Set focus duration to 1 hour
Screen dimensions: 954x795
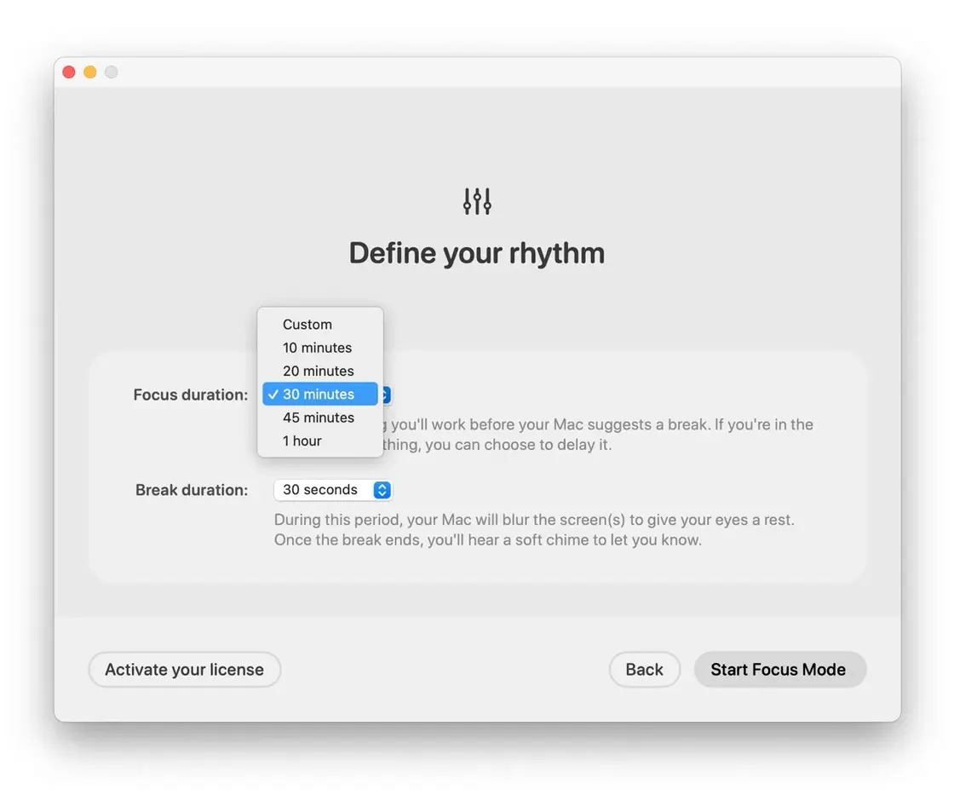(x=320, y=441)
